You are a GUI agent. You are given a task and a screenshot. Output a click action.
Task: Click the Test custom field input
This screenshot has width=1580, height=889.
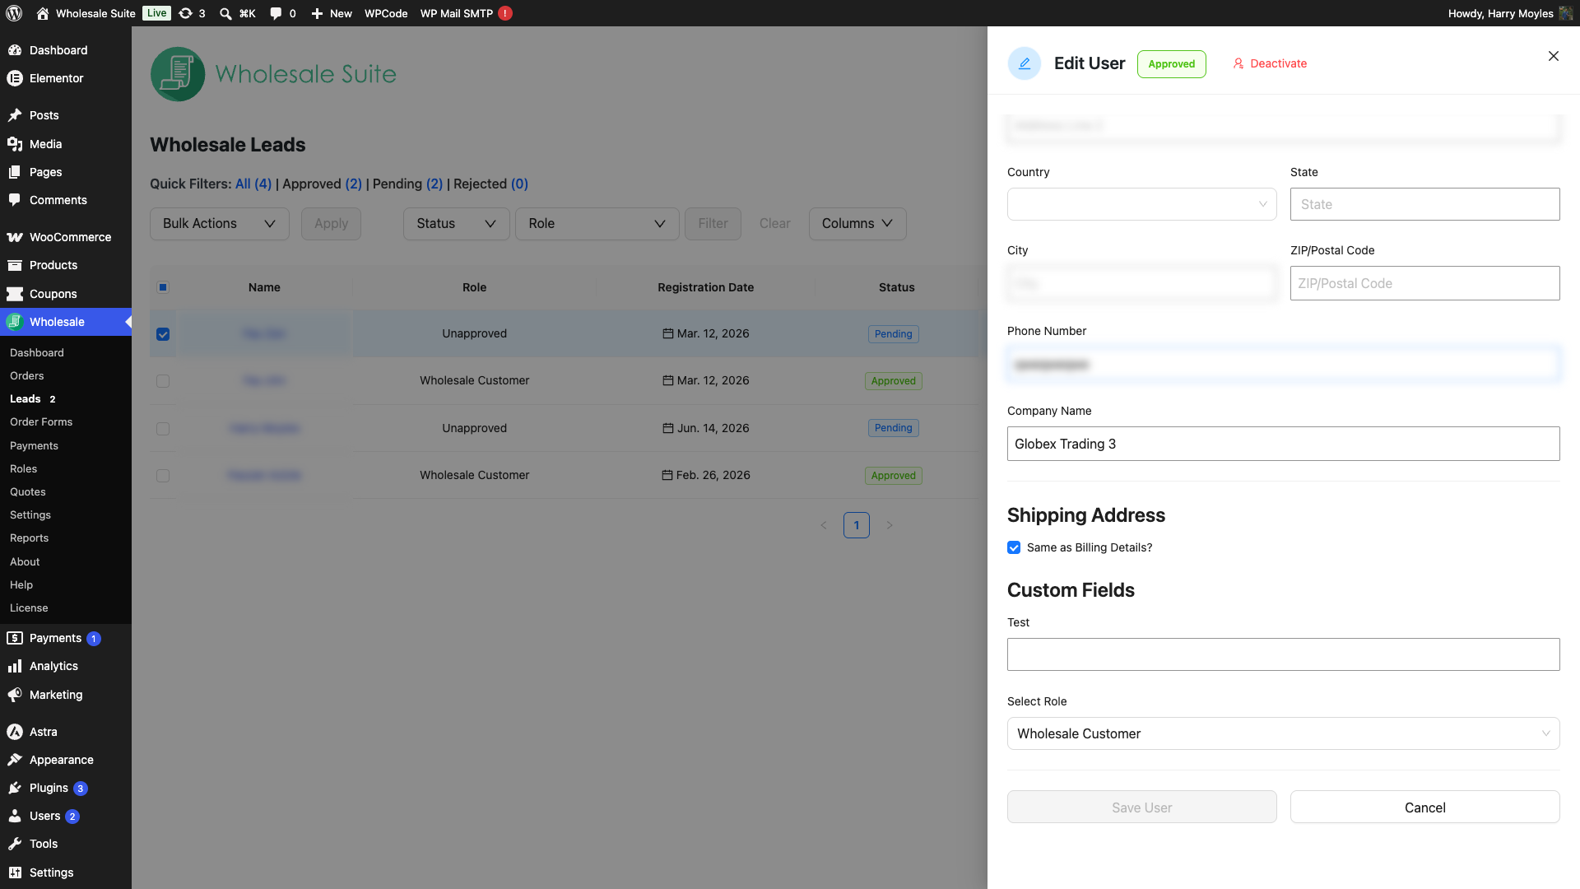(1284, 654)
